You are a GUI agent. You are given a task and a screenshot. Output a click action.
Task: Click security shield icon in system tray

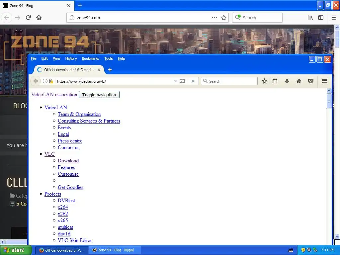point(303,250)
